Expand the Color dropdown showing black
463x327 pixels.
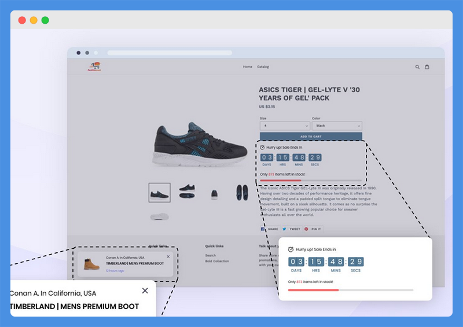coord(337,126)
